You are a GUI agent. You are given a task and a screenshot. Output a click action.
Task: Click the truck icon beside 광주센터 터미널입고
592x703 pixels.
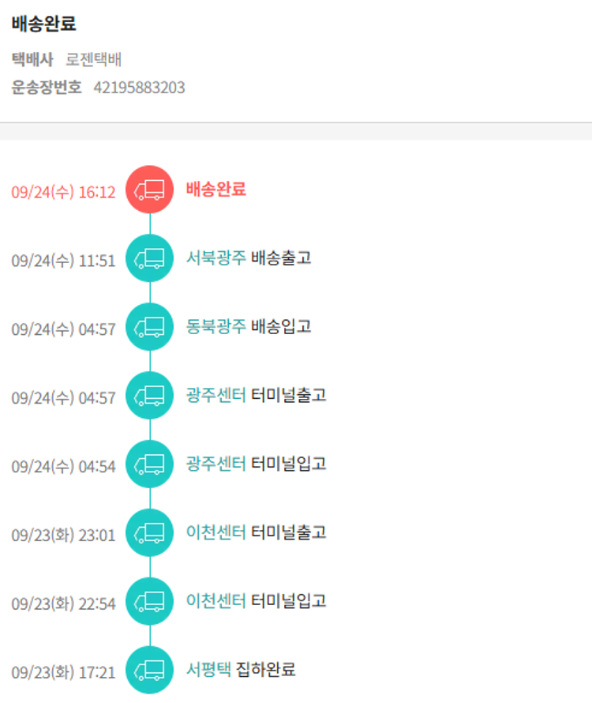[149, 464]
